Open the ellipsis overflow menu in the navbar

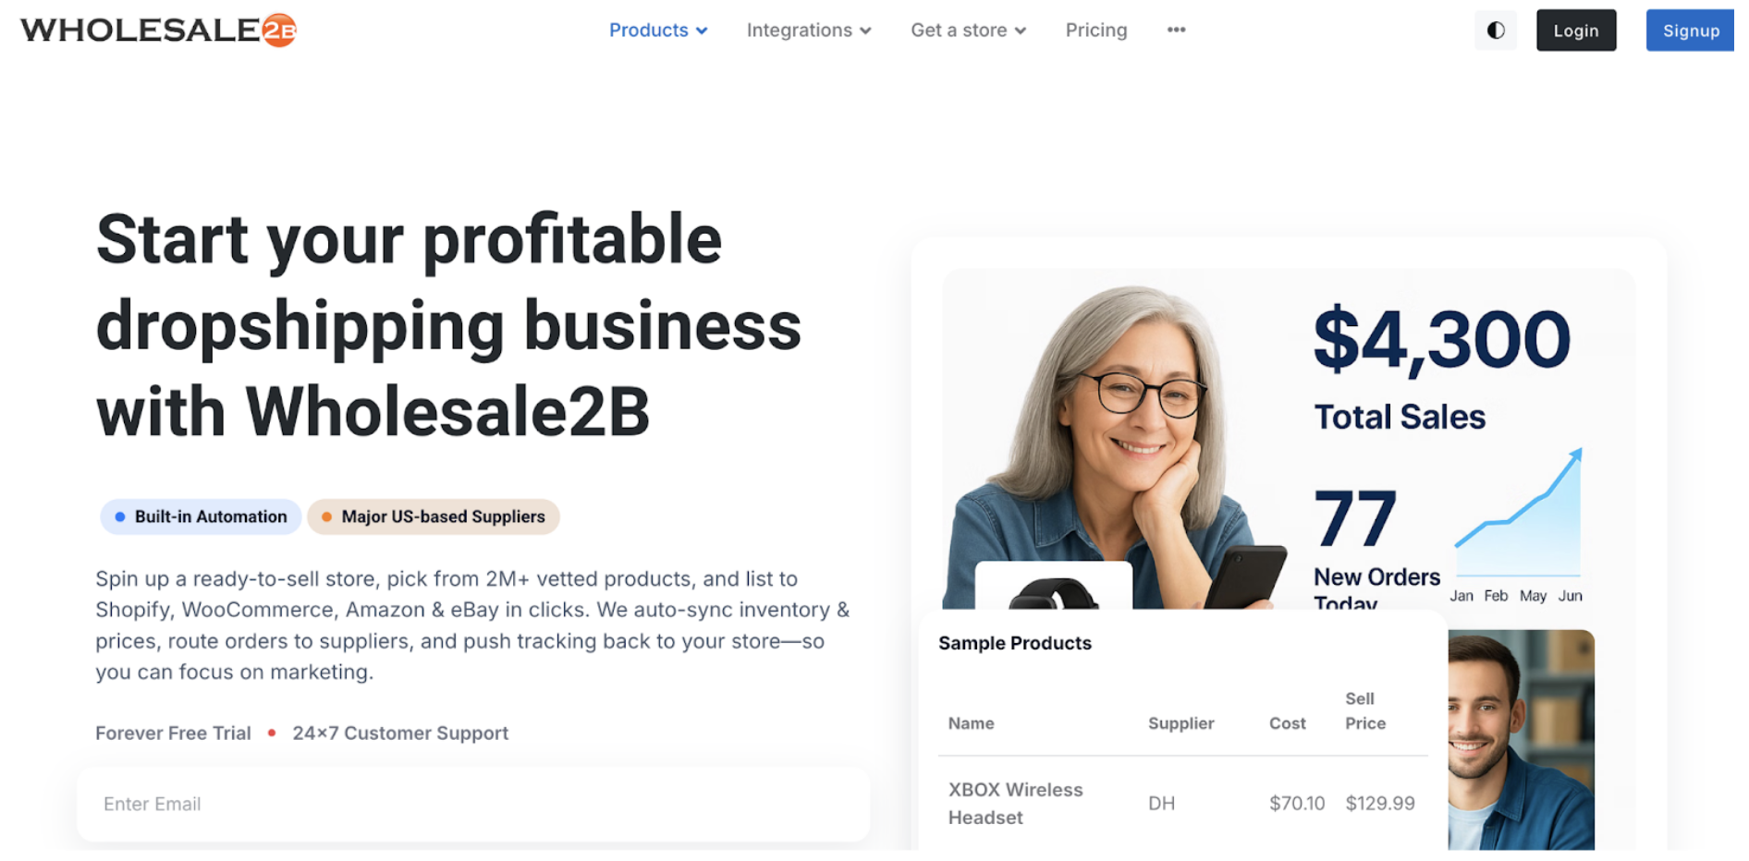pos(1175,30)
